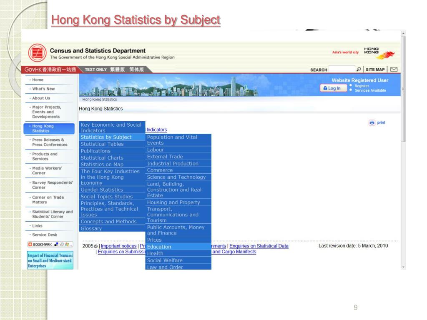Image resolution: width=427 pixels, height=320 pixels.
Task: Open About Us sidebar item
Action: [41, 98]
